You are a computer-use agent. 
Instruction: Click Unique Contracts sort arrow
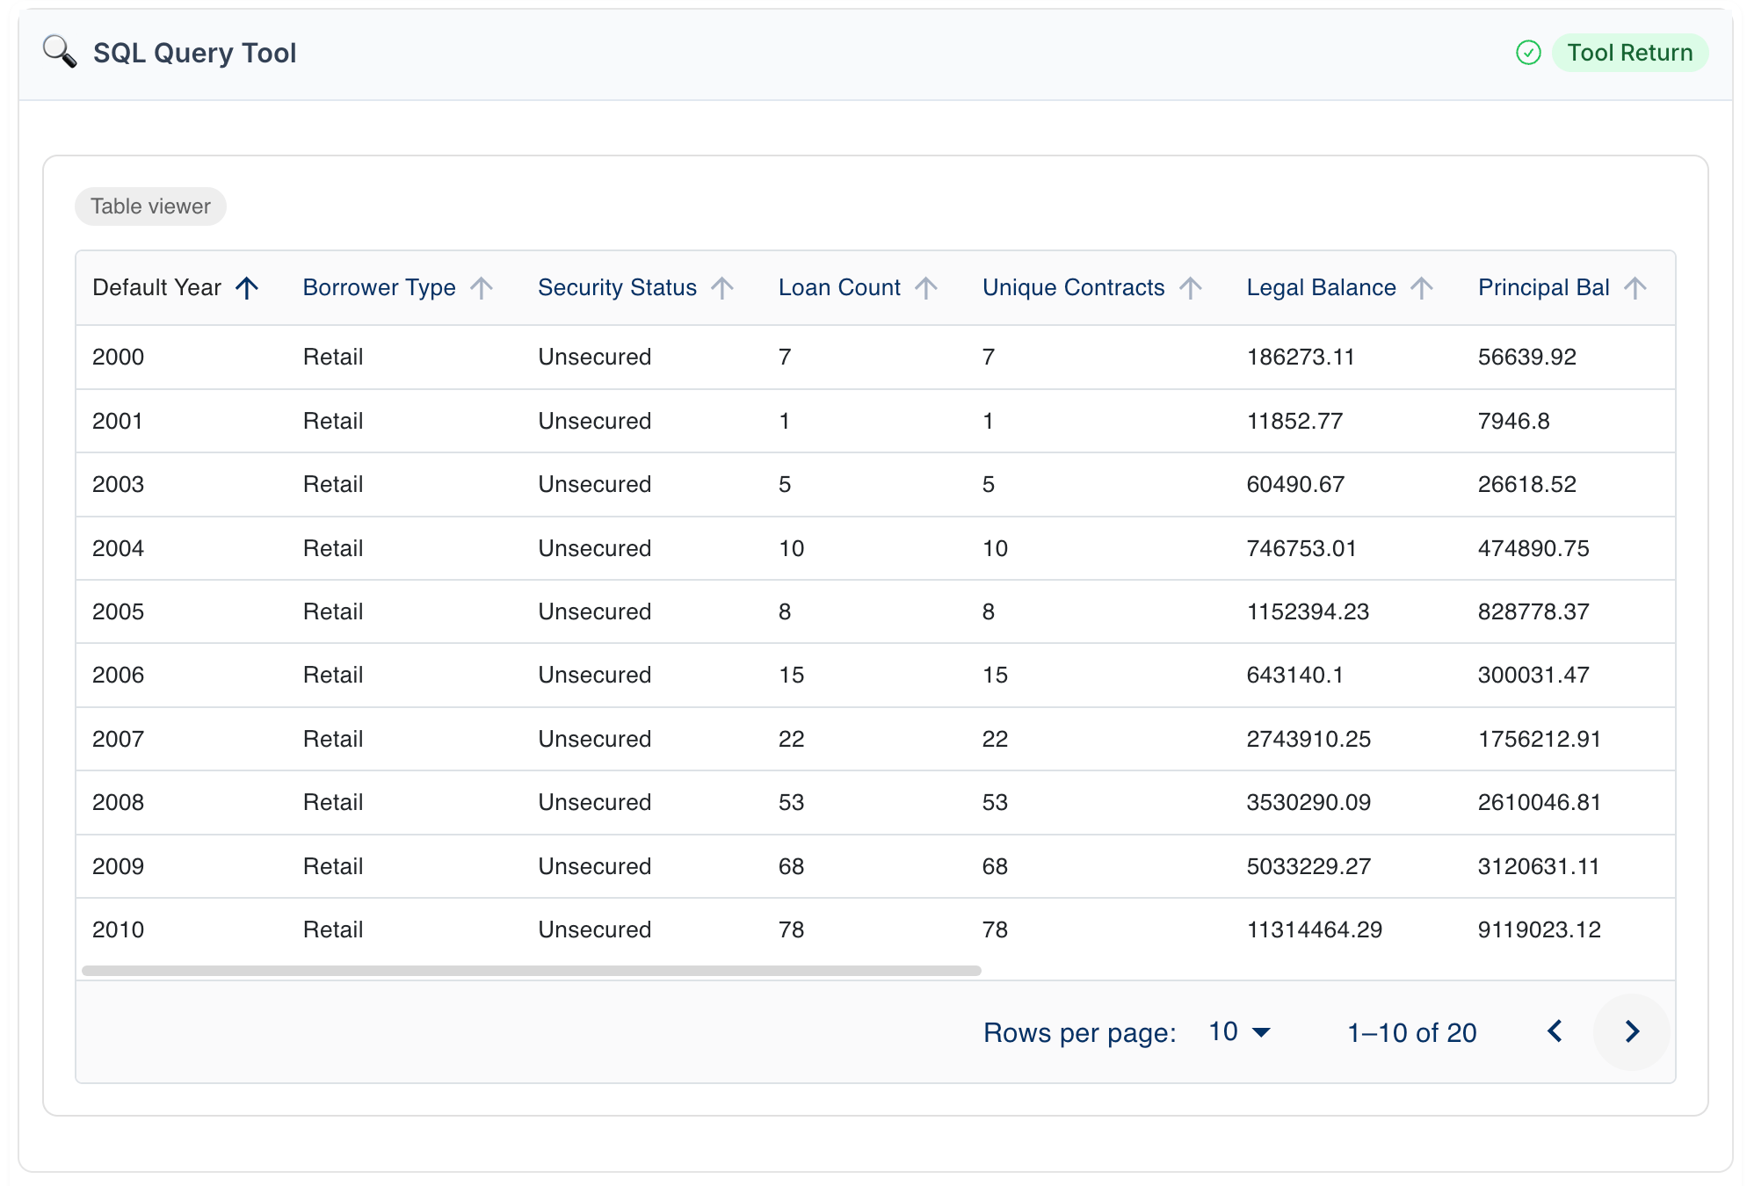(1190, 288)
